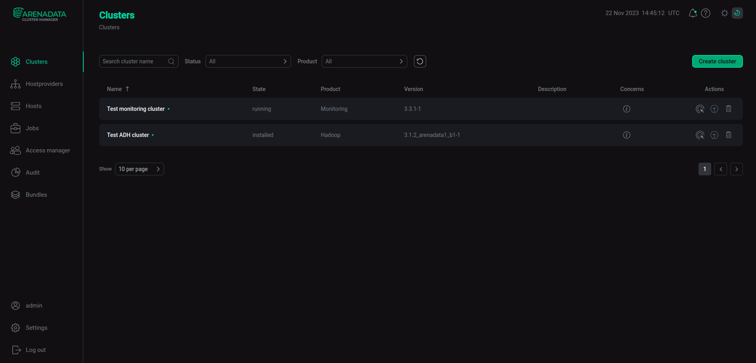Go to the next page arrow
The image size is (756, 363).
point(737,169)
